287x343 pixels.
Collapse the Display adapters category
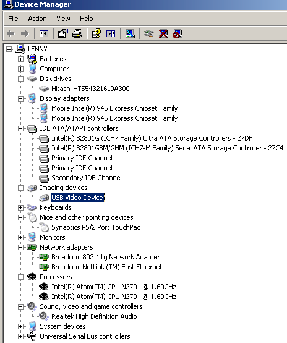tap(20, 98)
